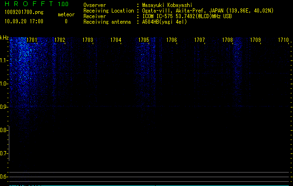
Task: Click the Receiving antenna label
Action: 107,22
